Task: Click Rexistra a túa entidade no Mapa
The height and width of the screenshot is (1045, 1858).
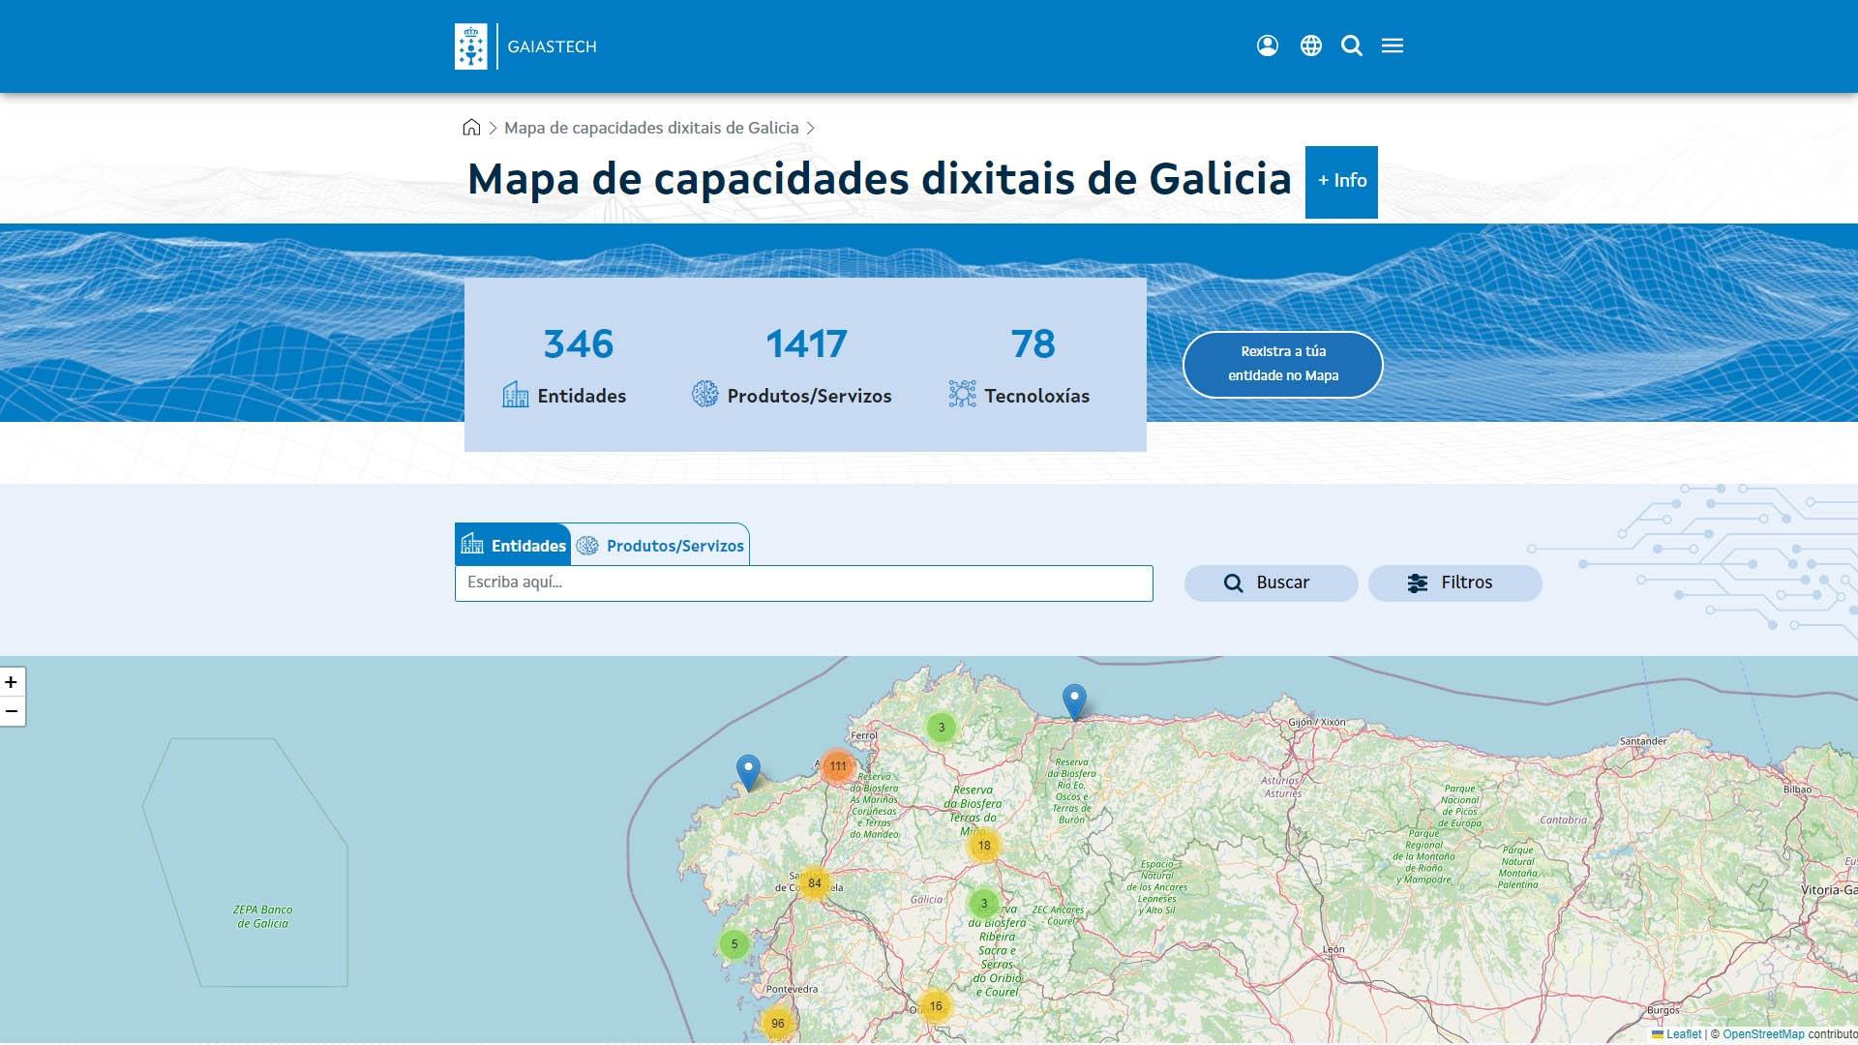Action: (x=1282, y=365)
